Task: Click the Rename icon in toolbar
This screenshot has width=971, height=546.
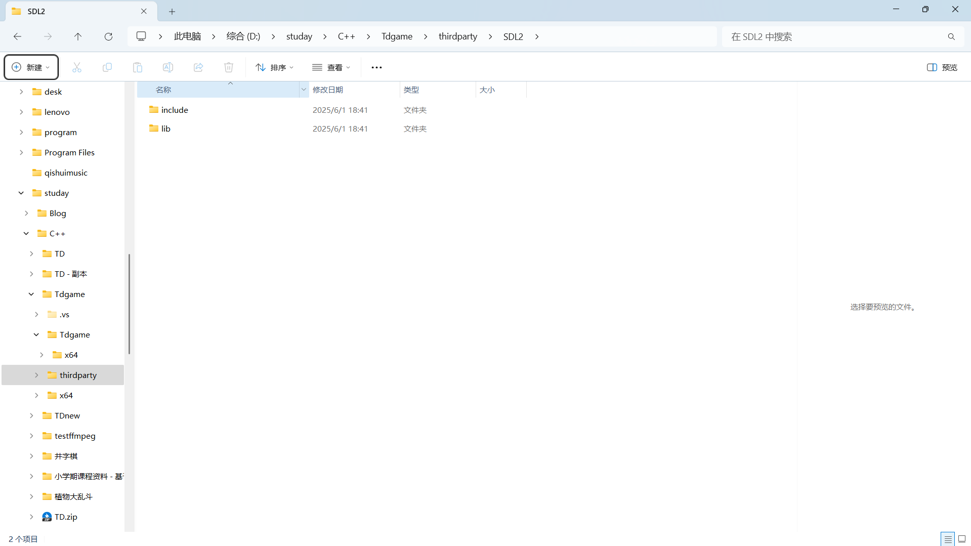Action: coord(168,67)
